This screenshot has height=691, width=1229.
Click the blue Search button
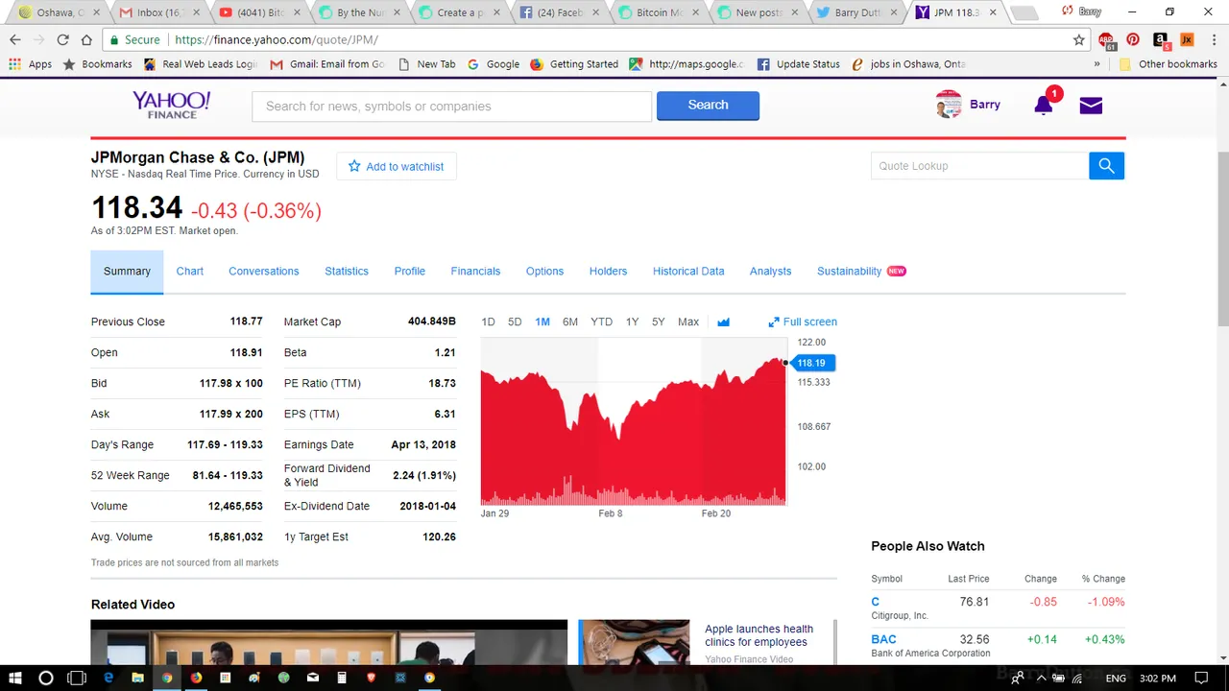pos(708,106)
